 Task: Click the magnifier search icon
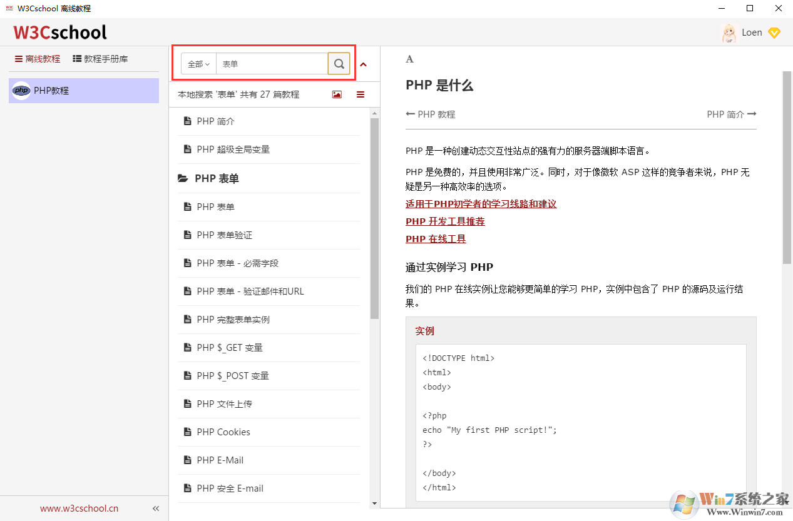(x=339, y=63)
